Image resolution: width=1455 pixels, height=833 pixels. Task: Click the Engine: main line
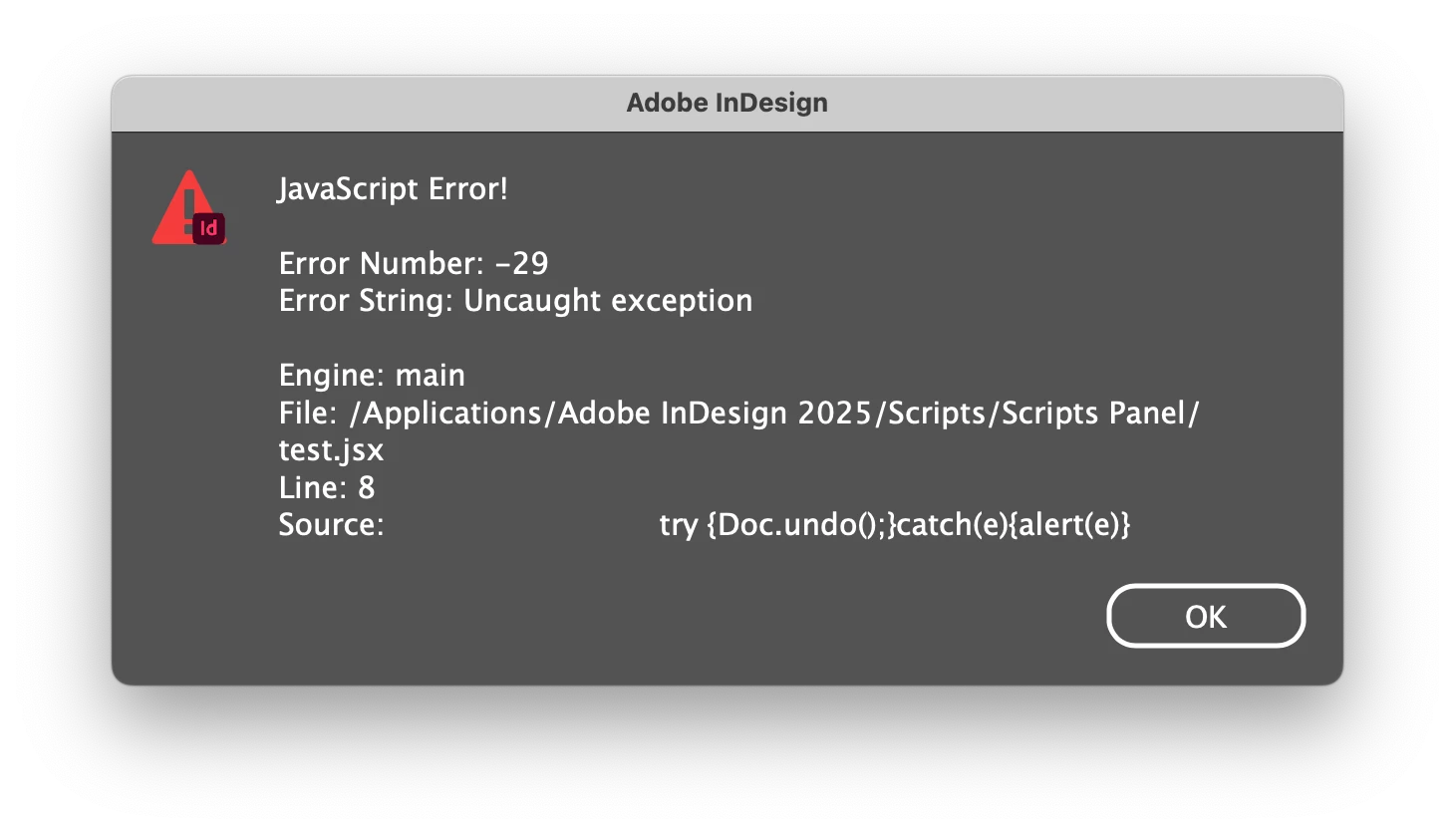372,376
